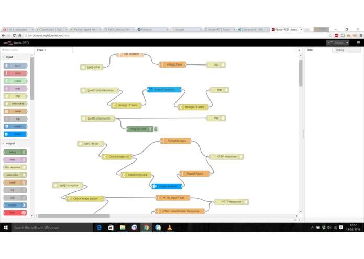Select the Image Analysis node on the canvas
Viewport: 364px width, 259px height.
167,186
